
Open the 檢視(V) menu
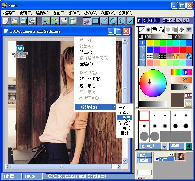point(91,13)
